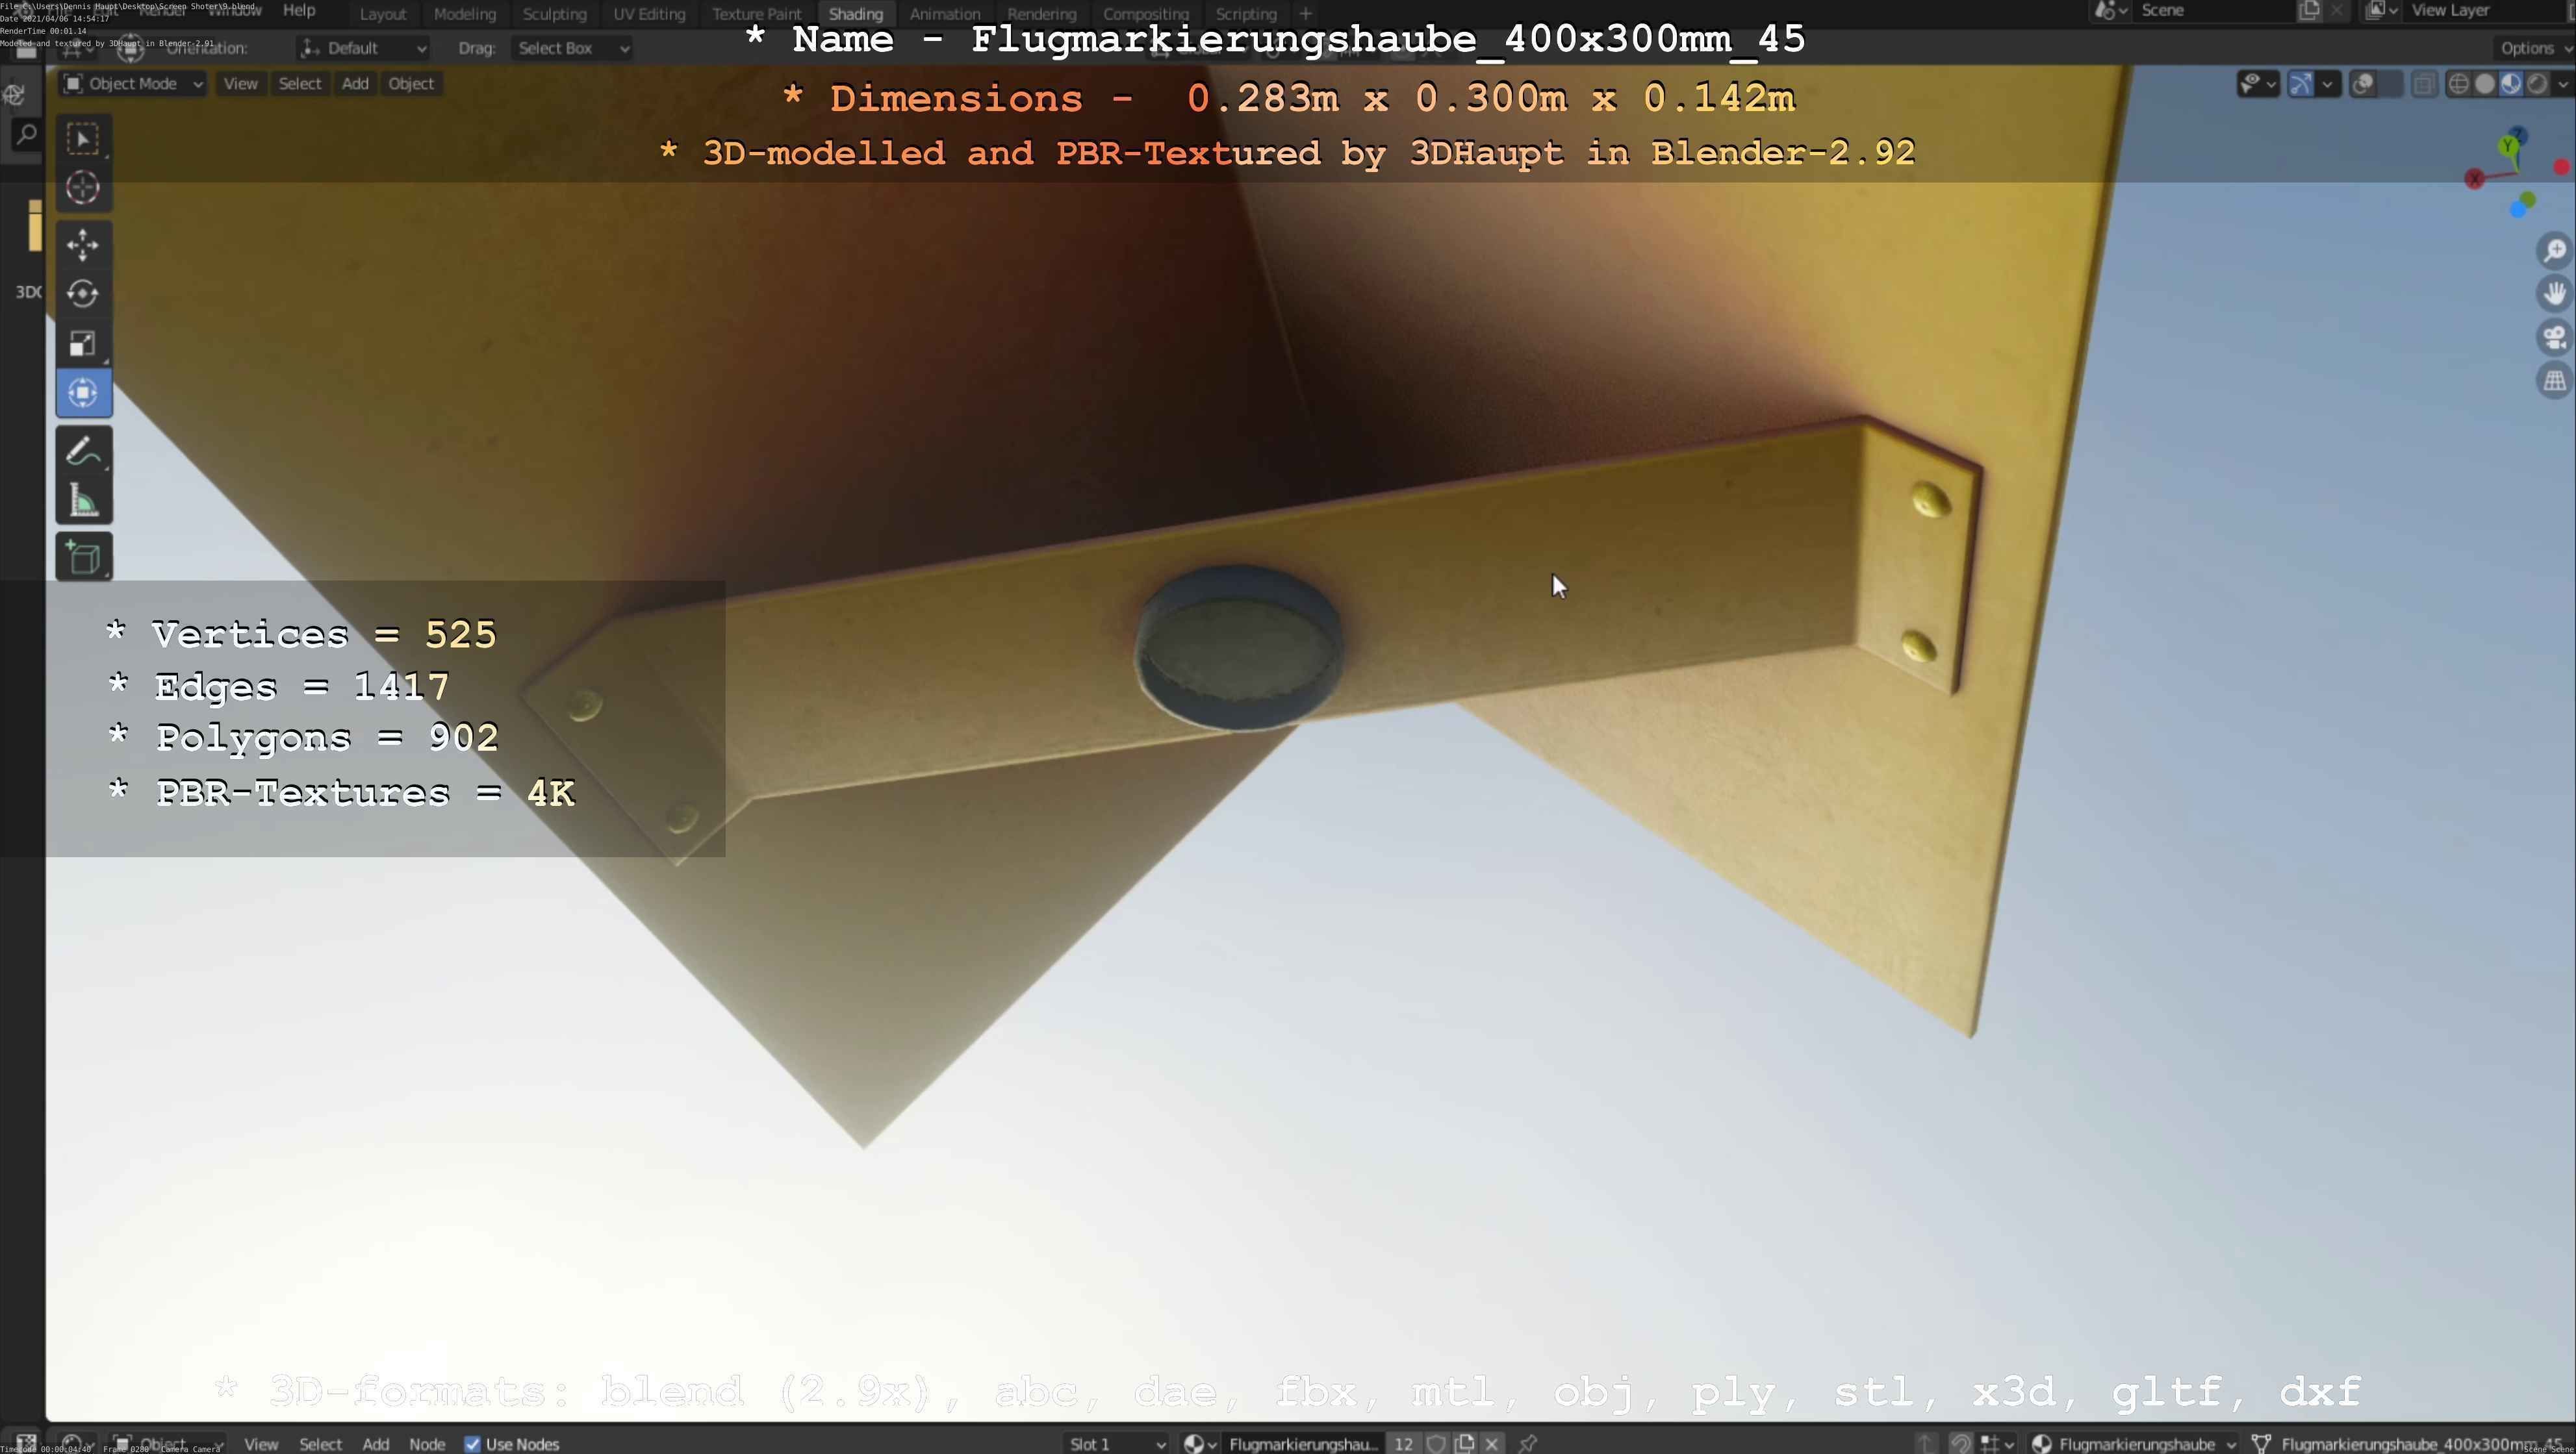The height and width of the screenshot is (1454, 2576).
Task: Click the green Y axis gizmo ball
Action: pos(2509,147)
